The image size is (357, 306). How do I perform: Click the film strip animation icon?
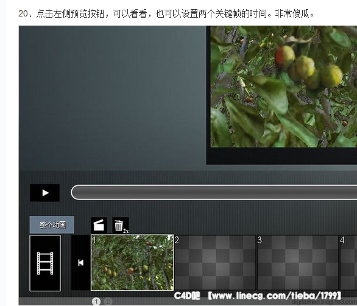(45, 263)
